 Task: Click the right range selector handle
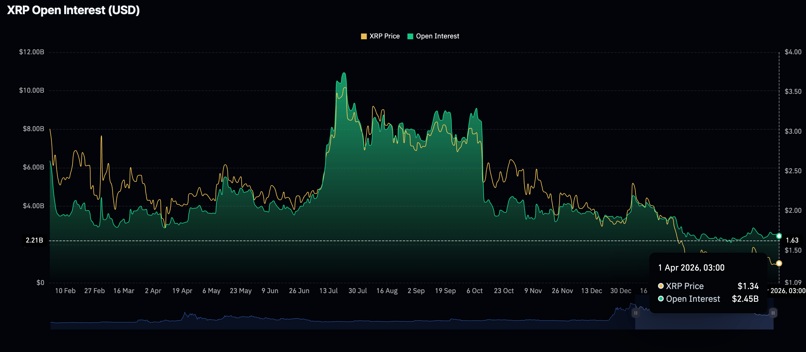point(773,313)
